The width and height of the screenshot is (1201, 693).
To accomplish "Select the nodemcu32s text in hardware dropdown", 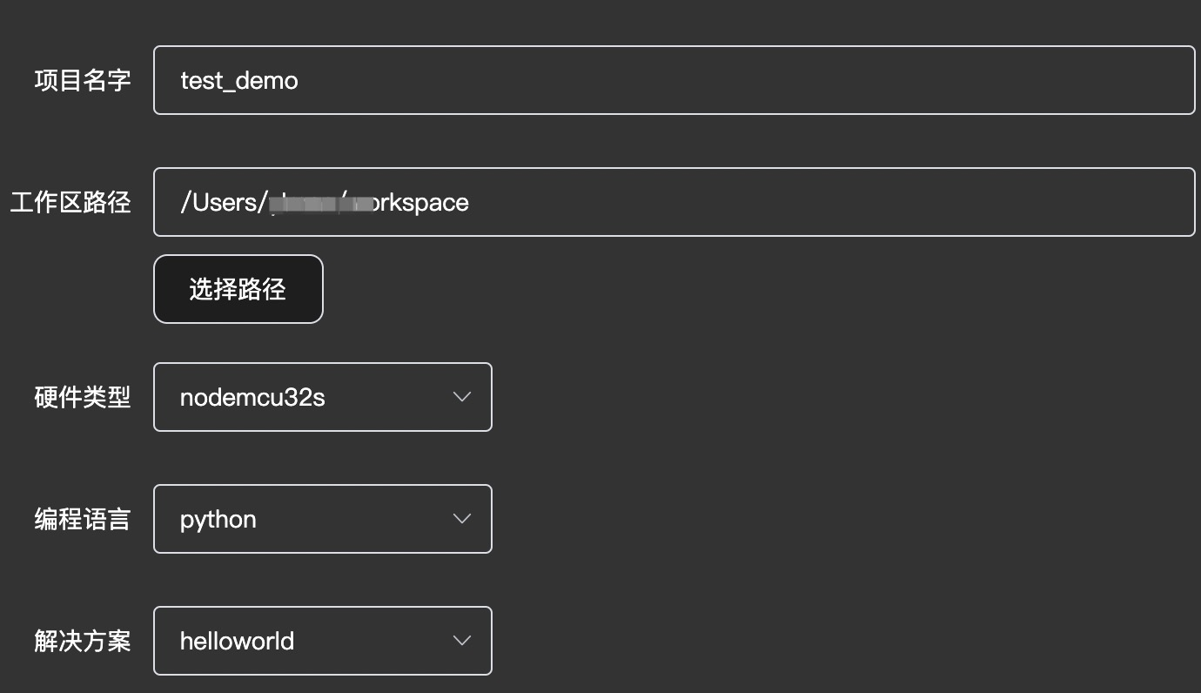I will (252, 397).
